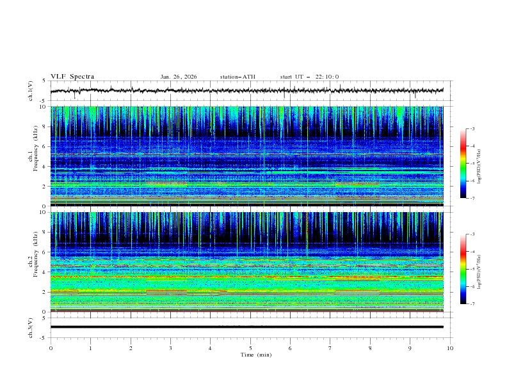
Task: Click the upper log(PSD) colorbar label
Action: coord(479,167)
